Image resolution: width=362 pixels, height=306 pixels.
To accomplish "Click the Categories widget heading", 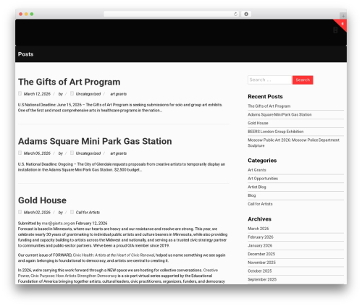I will 262,161.
